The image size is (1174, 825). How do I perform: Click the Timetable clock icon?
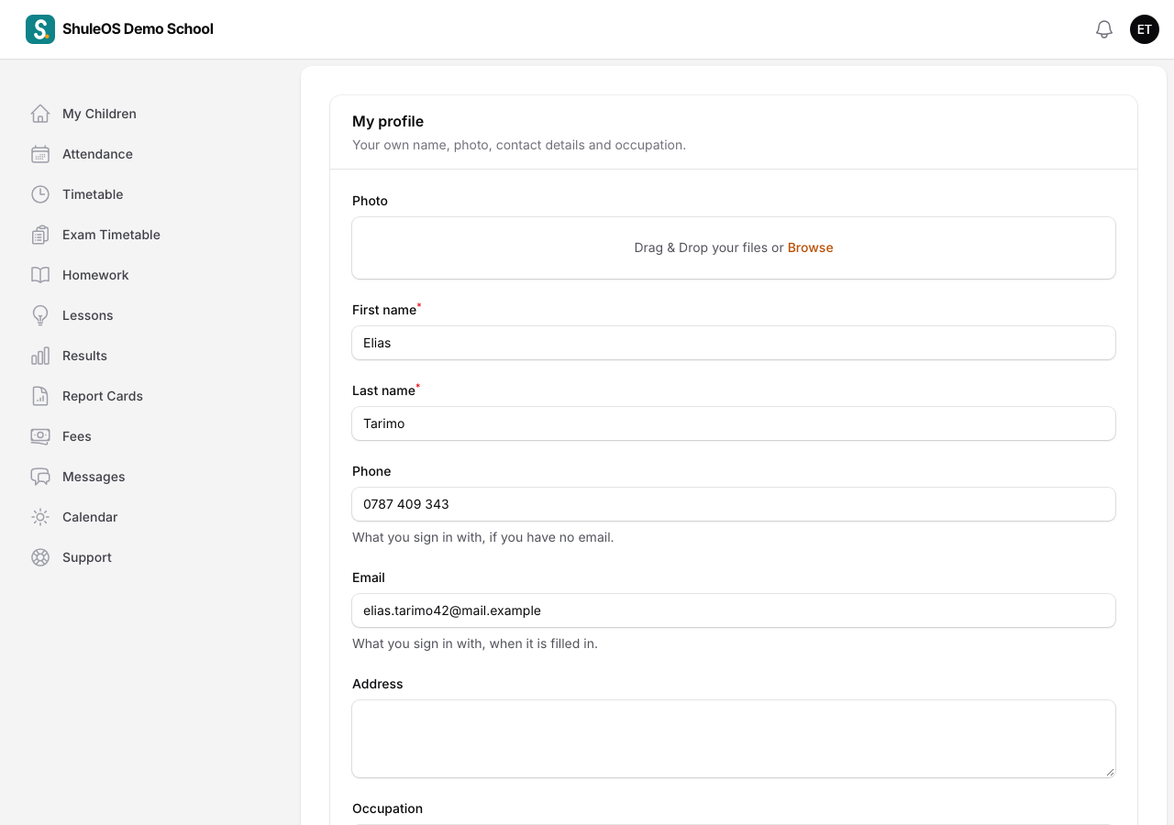40,194
